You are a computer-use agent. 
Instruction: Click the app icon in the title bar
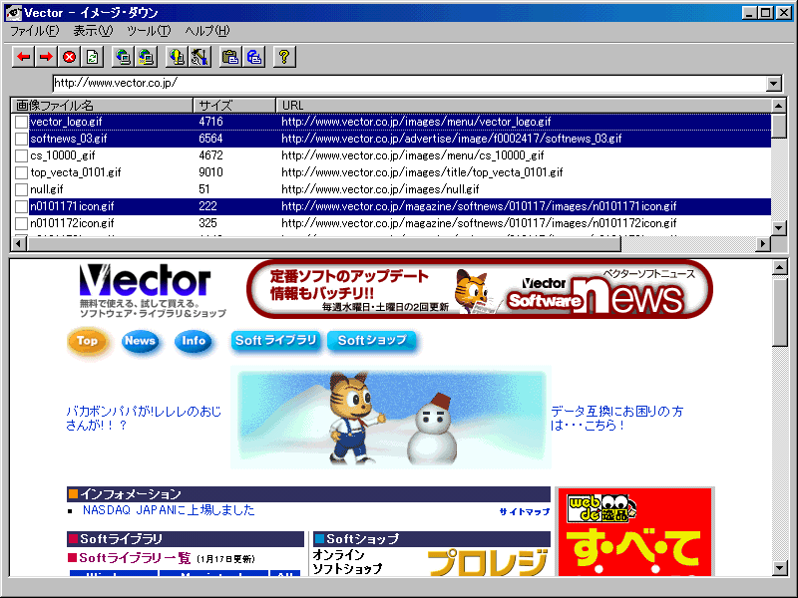click(x=14, y=12)
